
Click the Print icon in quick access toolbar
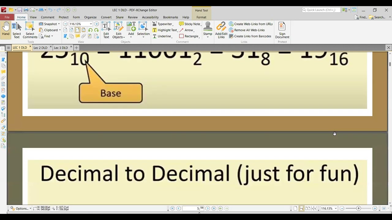coord(26,10)
